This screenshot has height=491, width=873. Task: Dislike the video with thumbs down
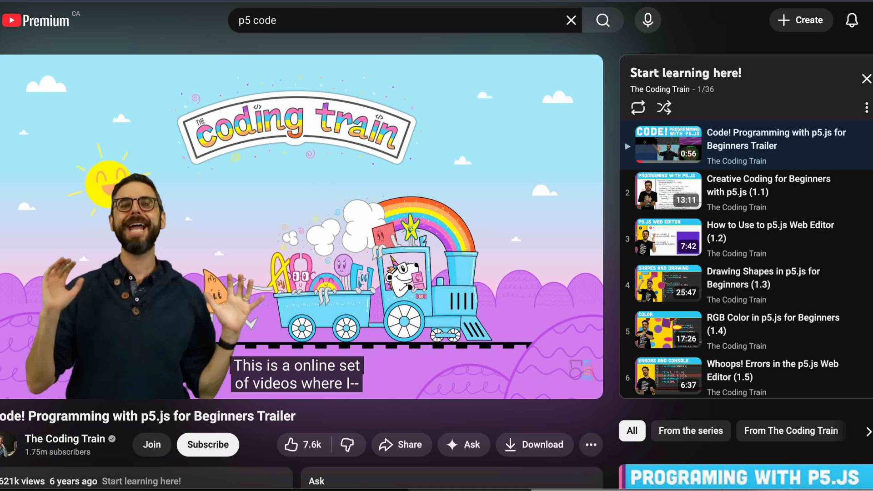pos(347,445)
